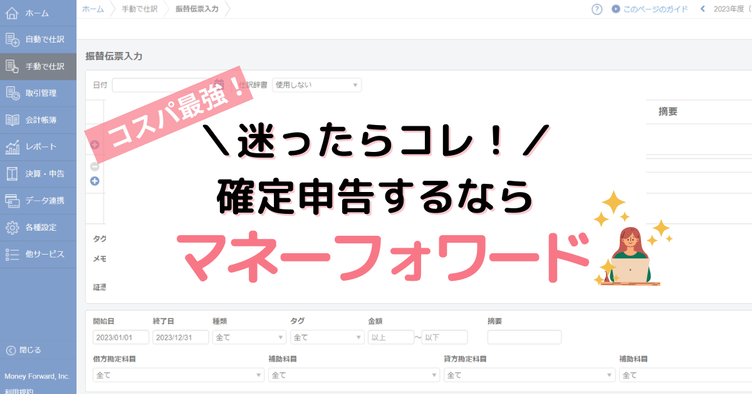Click the 金額 以上 minimum field
The width and height of the screenshot is (752, 394).
pyautogui.click(x=391, y=337)
